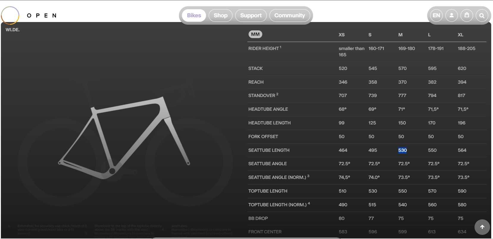Click the OPEN wordmark text
The width and height of the screenshot is (493, 239).
pos(42,15)
